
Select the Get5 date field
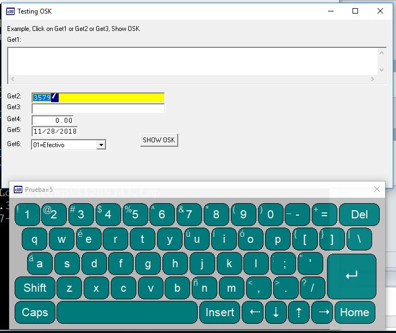(54, 131)
